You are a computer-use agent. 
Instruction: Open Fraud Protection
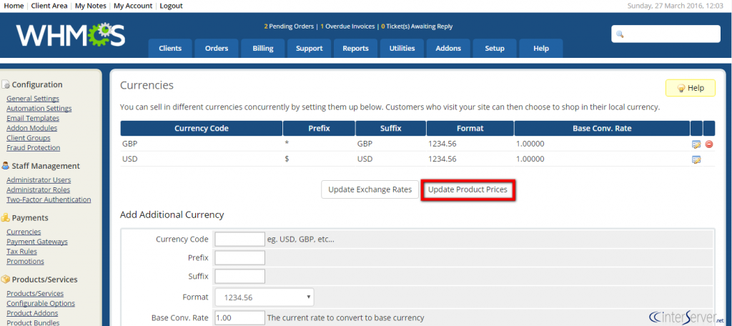point(33,147)
